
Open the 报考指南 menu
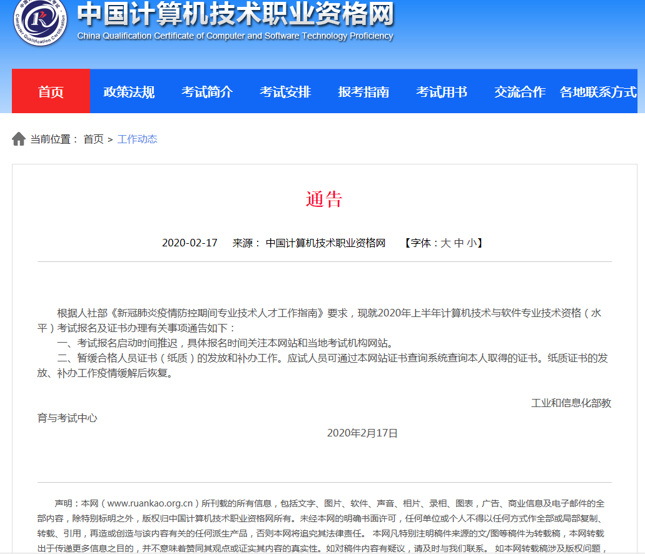tap(363, 91)
